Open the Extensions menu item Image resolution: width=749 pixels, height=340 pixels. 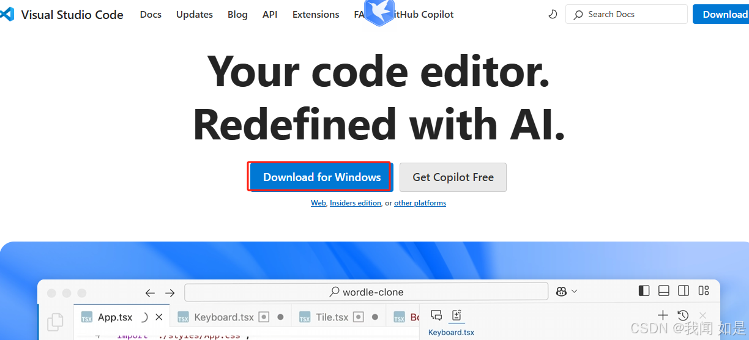click(316, 14)
